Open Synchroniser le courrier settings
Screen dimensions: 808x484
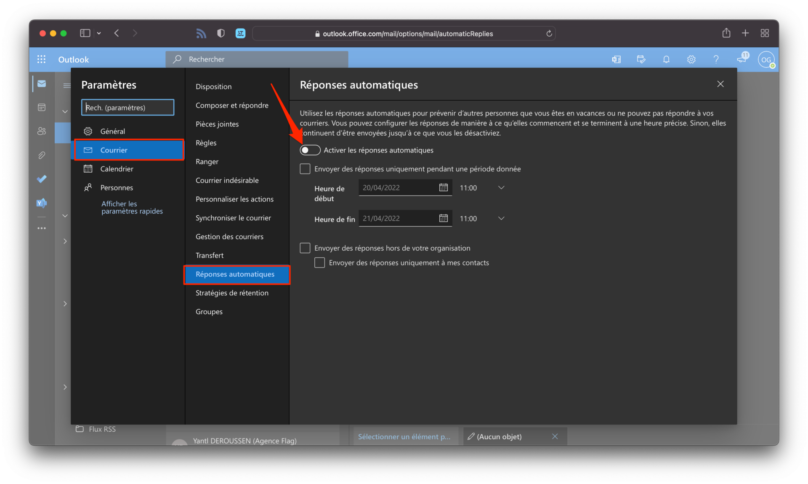pyautogui.click(x=237, y=218)
